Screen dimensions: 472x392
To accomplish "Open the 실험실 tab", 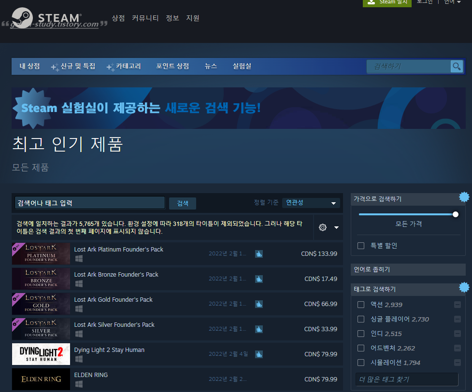I will 242,66.
